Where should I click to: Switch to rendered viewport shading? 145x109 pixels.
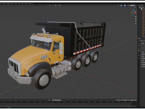[x=135, y=5]
